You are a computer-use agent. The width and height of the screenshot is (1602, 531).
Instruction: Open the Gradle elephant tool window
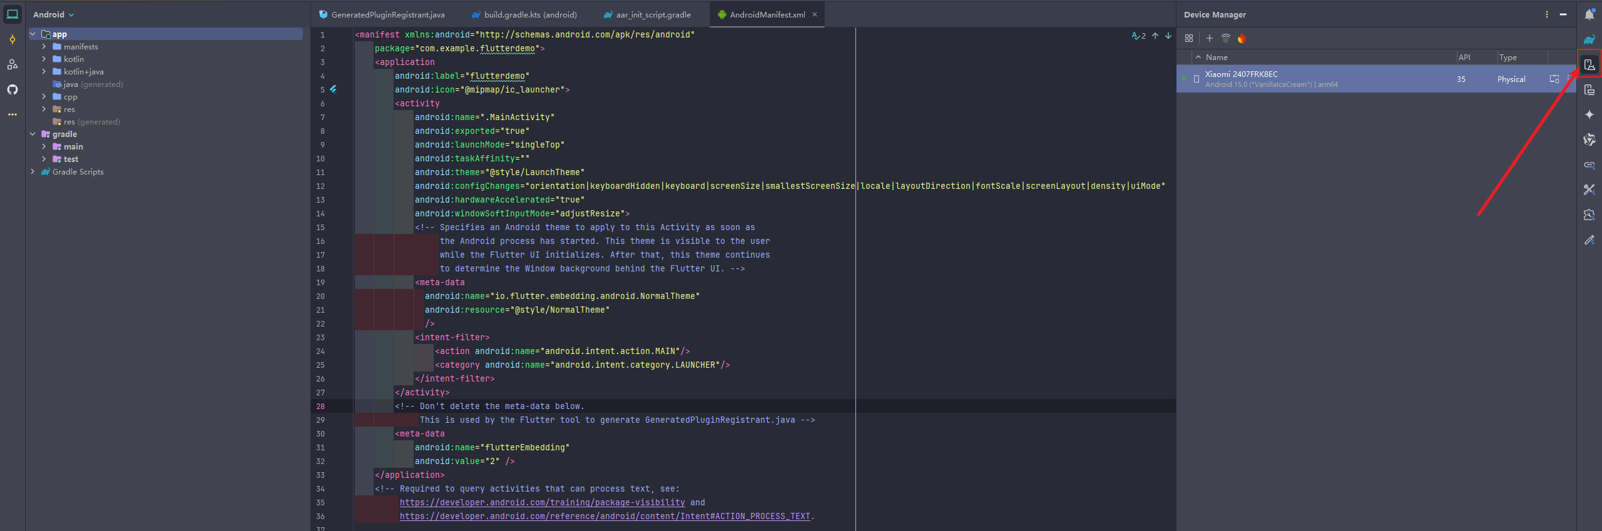(x=1589, y=39)
